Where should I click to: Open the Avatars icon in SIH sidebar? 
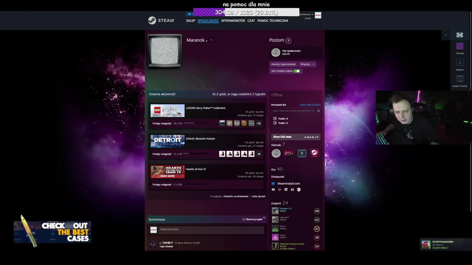[x=459, y=63]
